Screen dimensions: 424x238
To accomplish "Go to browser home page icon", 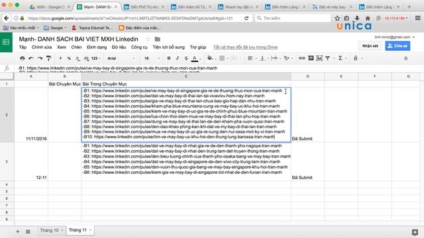I will 368,18.
